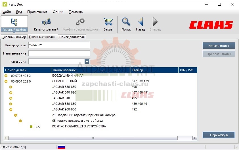The height and width of the screenshot is (150, 239).
Task: Open the Файл menu
Action: [7, 12]
